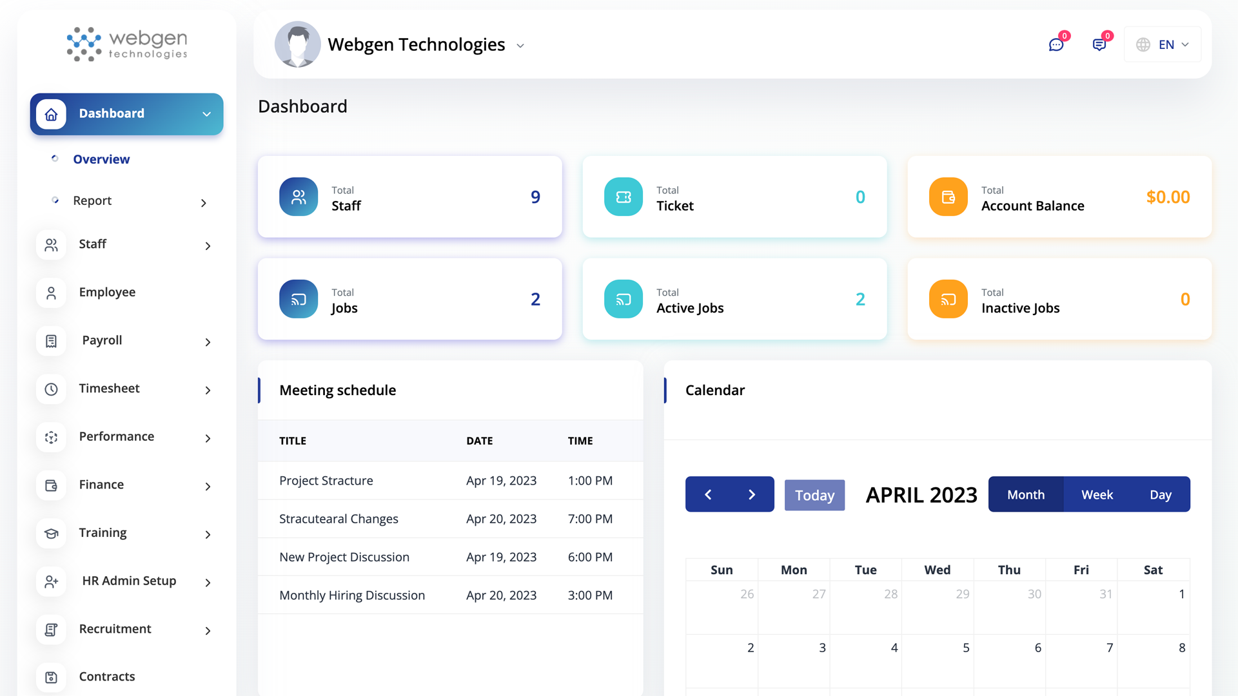Open the chat messages icon in header

1056,44
